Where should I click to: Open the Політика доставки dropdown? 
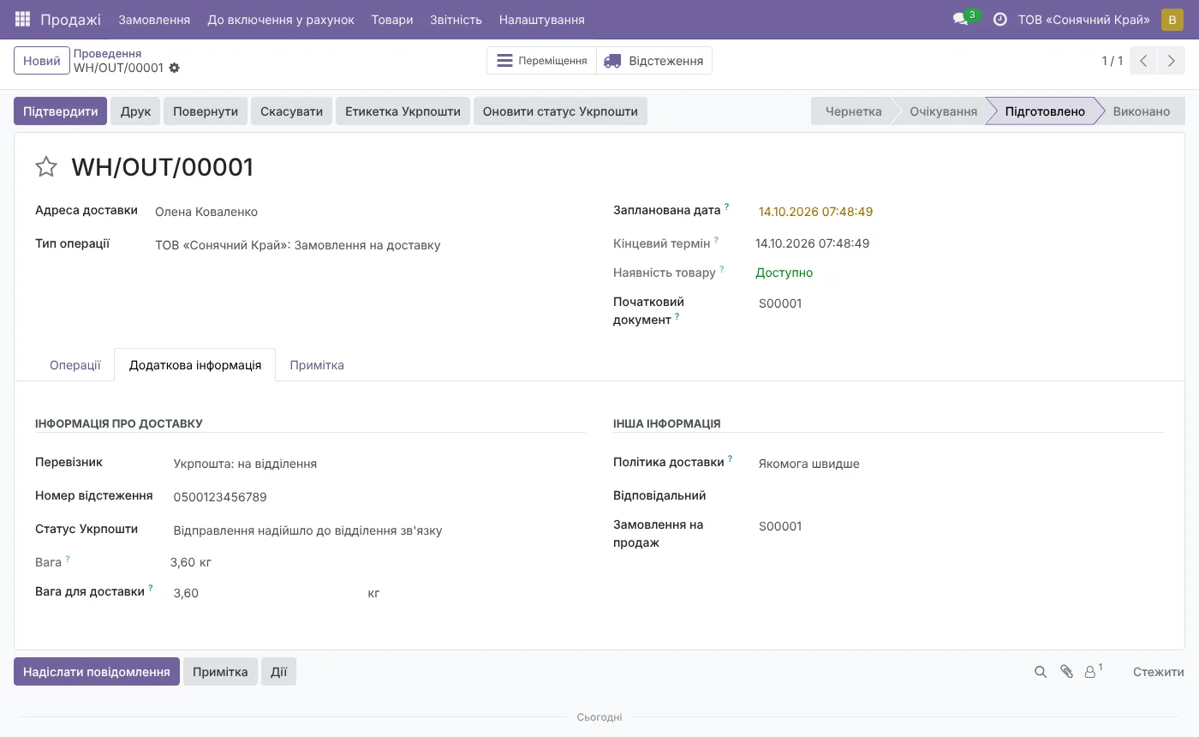tap(959, 464)
